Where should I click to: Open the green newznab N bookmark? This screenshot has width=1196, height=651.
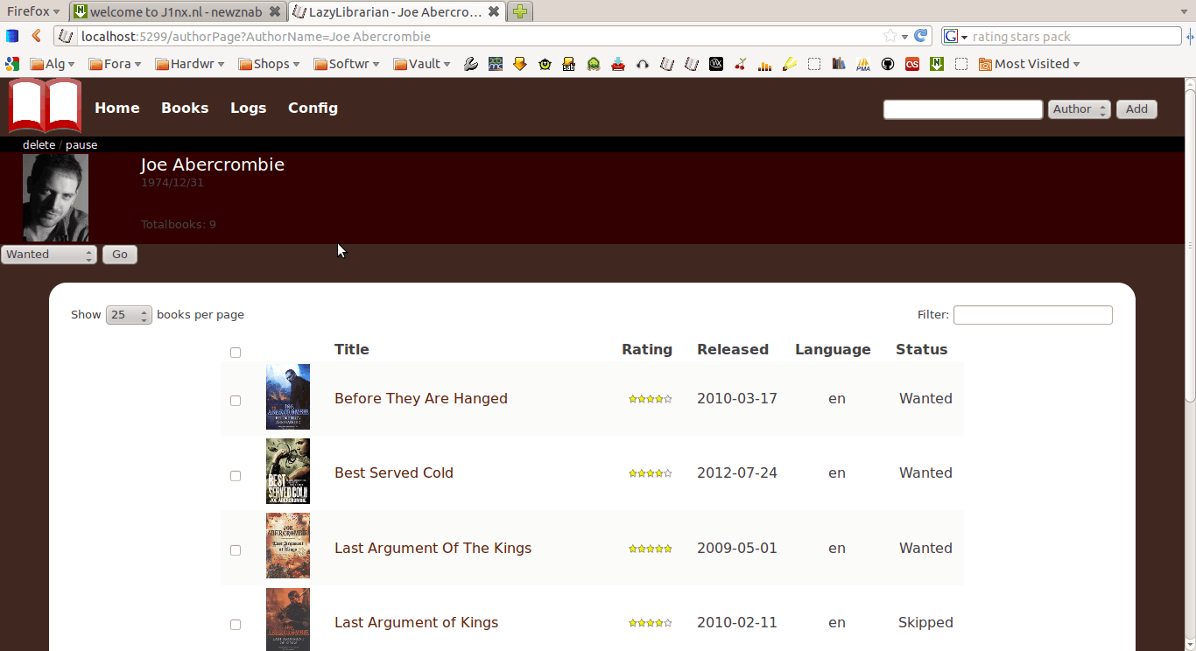click(937, 64)
